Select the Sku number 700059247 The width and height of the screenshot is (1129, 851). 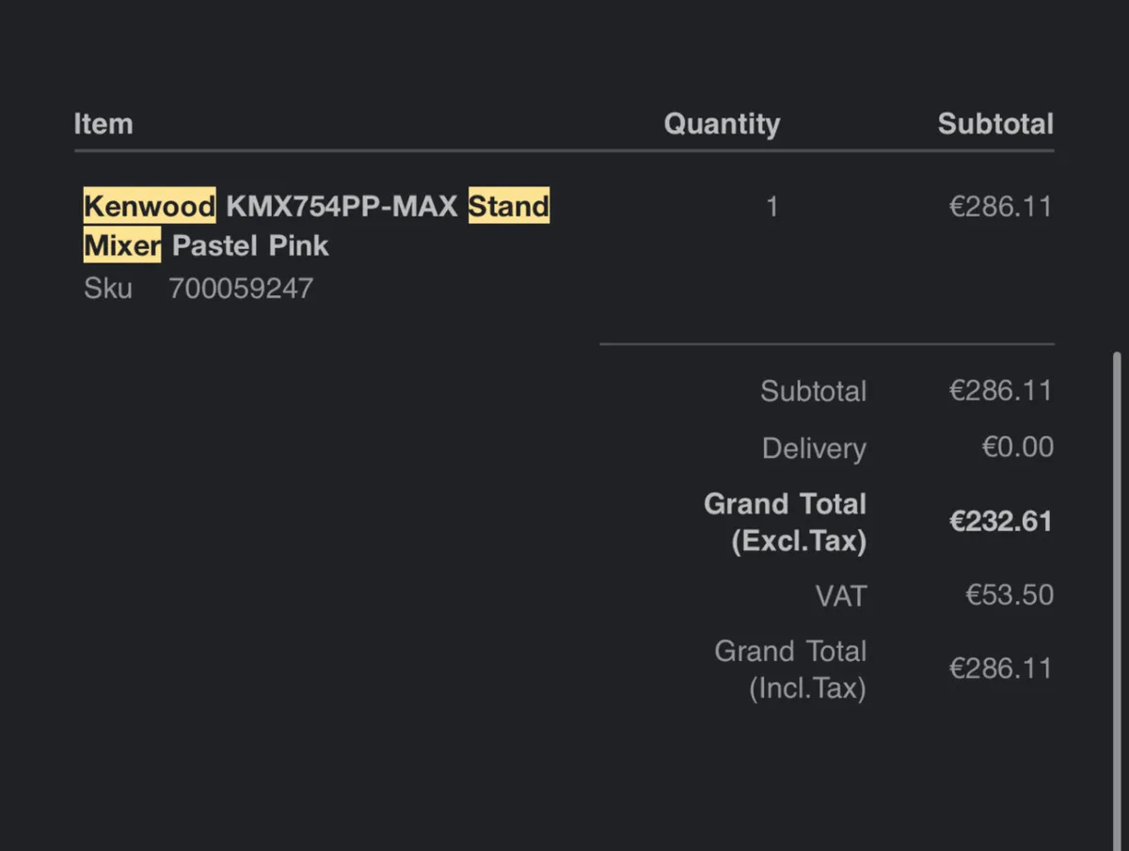pyautogui.click(x=241, y=289)
